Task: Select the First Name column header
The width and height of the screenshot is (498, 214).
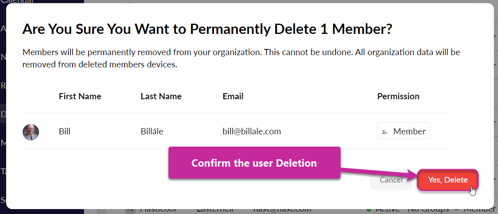Action: click(x=80, y=96)
